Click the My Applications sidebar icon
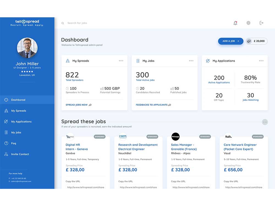Screen dimensions: 275x206 [x=6, y=122]
